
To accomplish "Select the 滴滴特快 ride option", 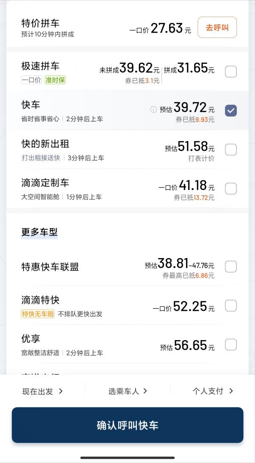I will point(231,306).
